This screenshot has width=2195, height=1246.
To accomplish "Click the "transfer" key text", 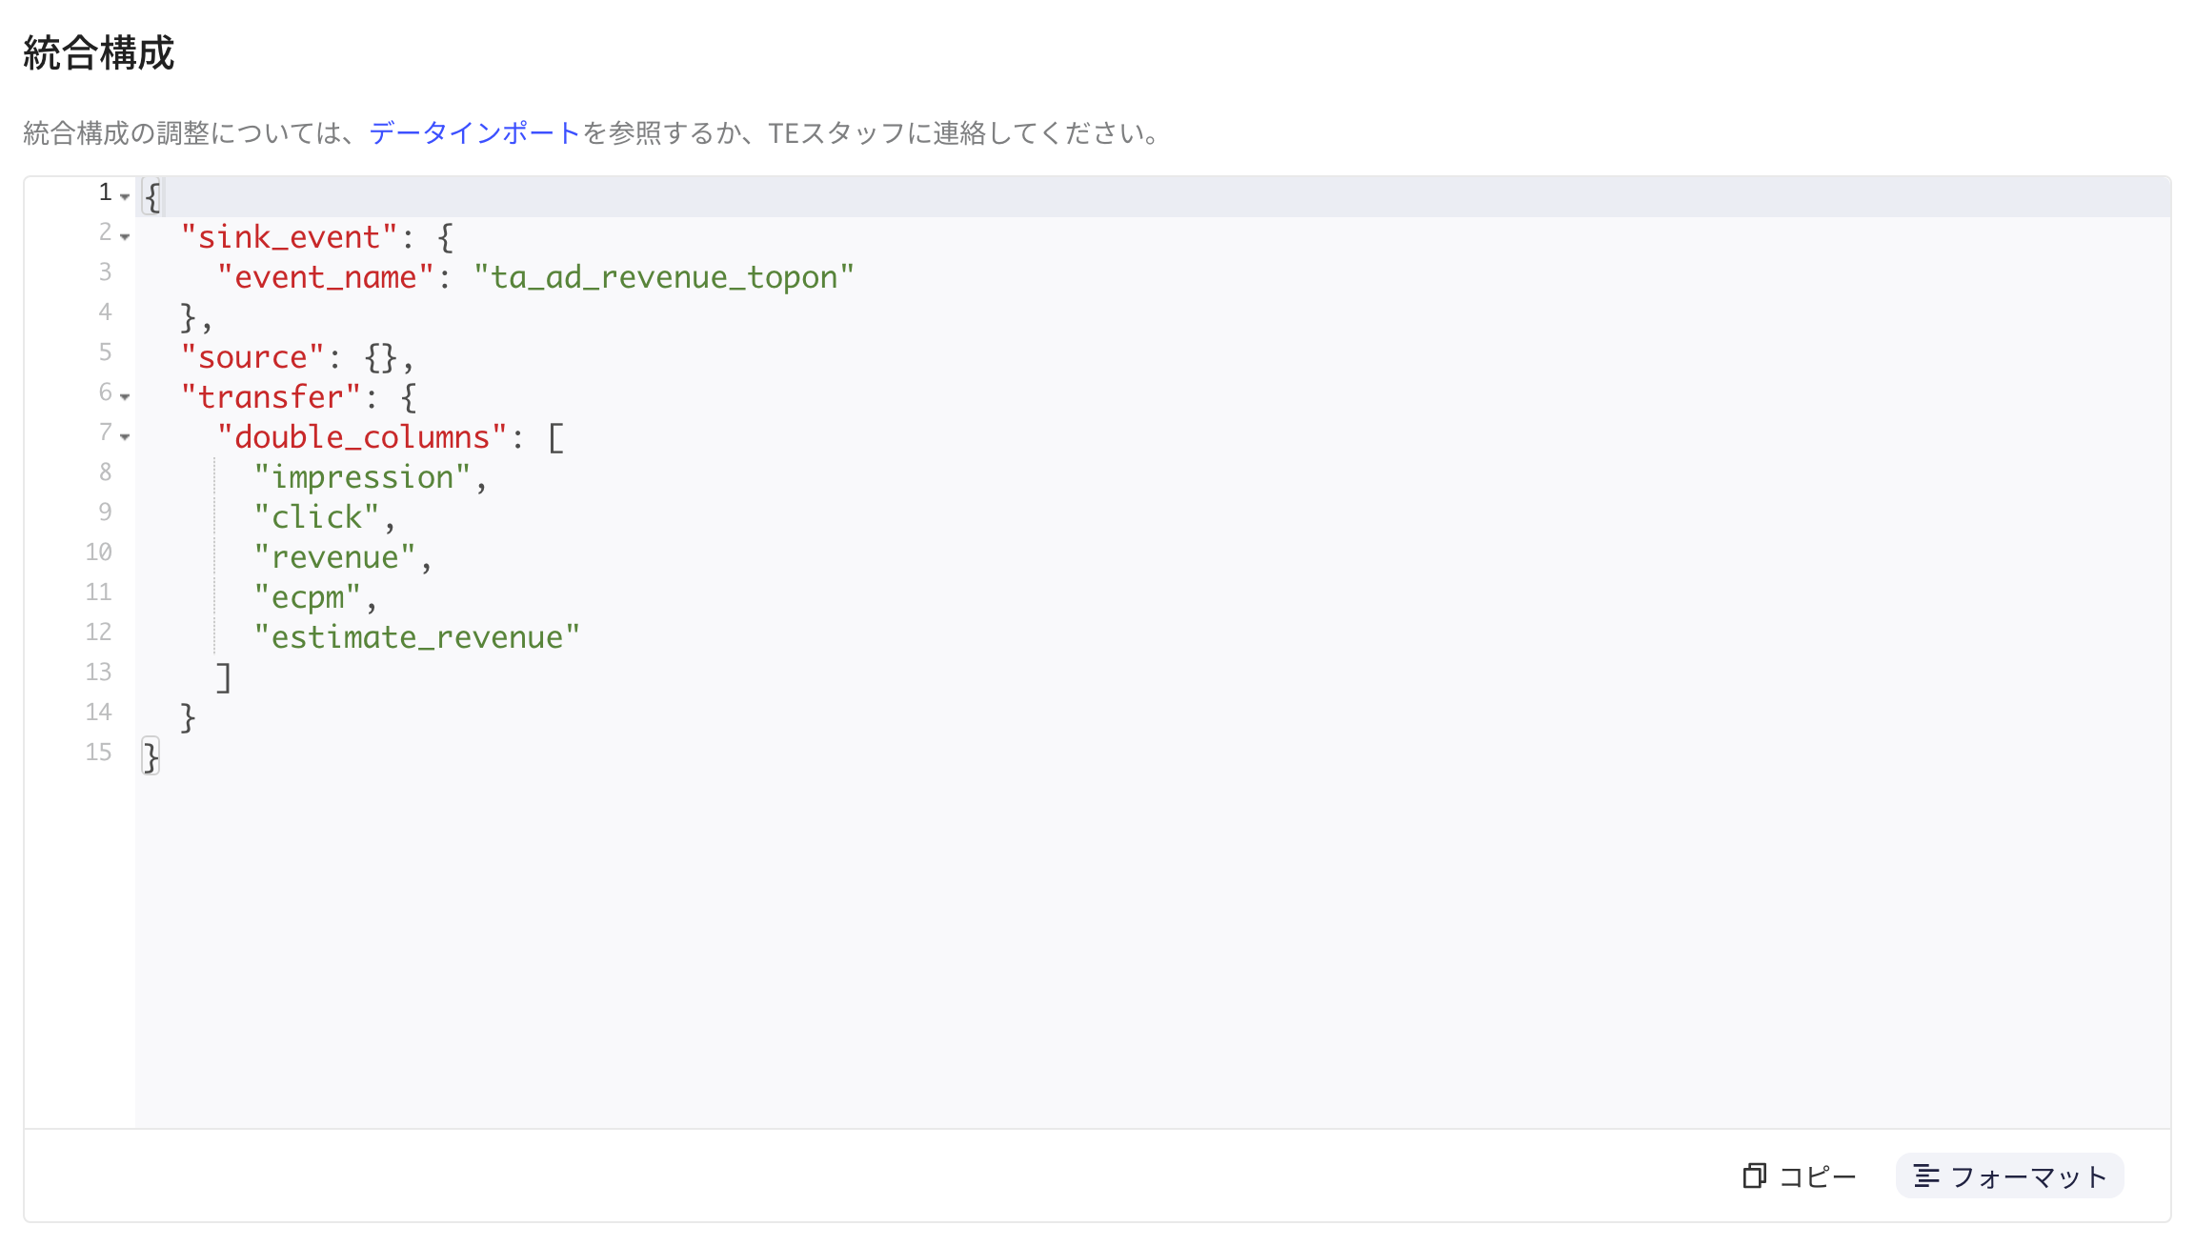I will [x=271, y=396].
